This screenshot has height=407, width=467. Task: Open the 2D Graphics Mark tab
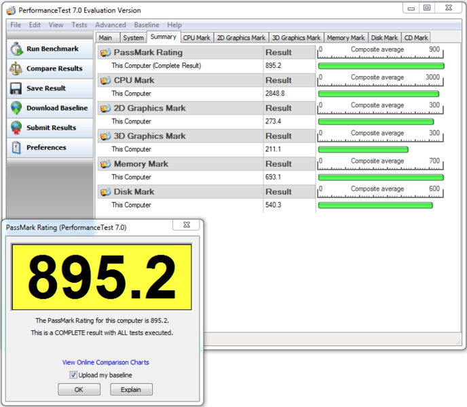tap(241, 38)
